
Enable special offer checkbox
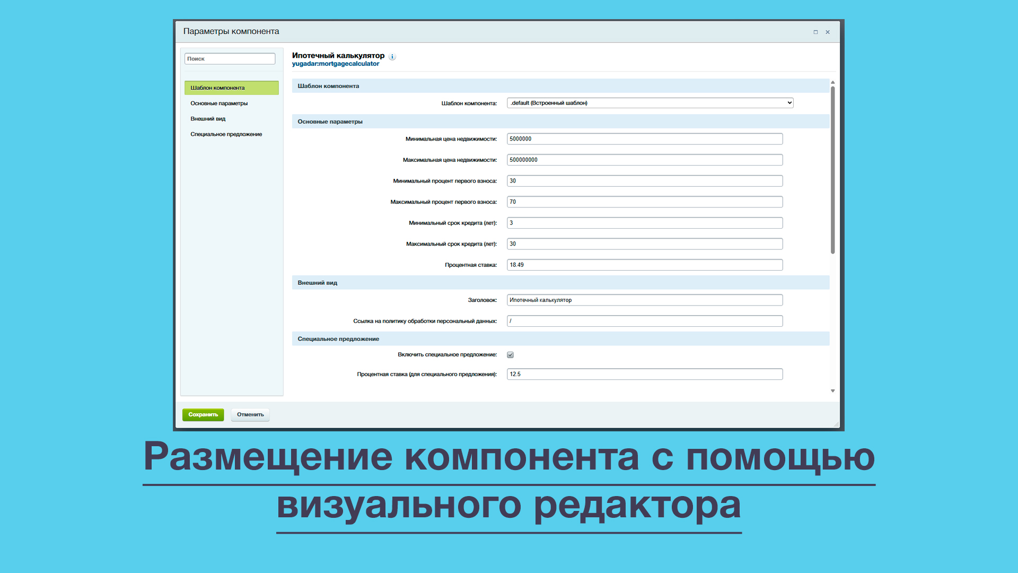point(510,354)
